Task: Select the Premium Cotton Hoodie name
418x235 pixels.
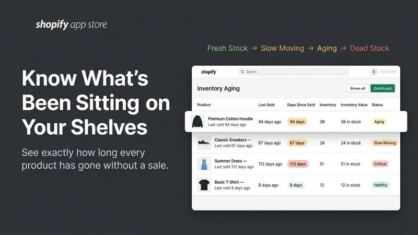Action: pos(230,119)
